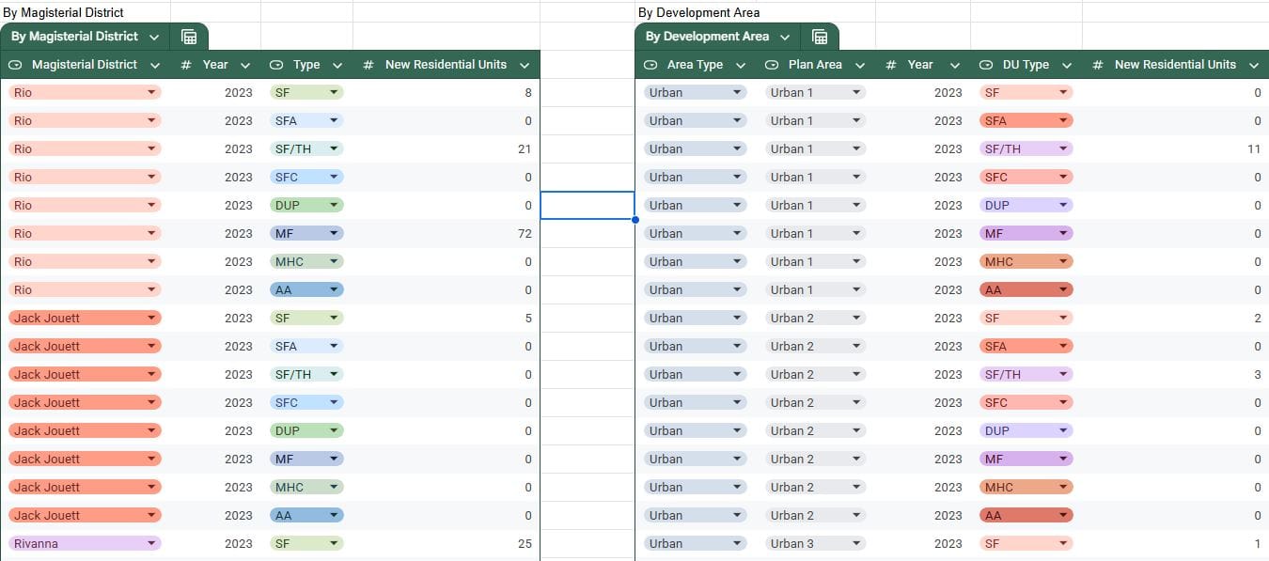Click number-type icon before Year in Development Area table
Viewport: 1269px width, 561px height.
890,65
